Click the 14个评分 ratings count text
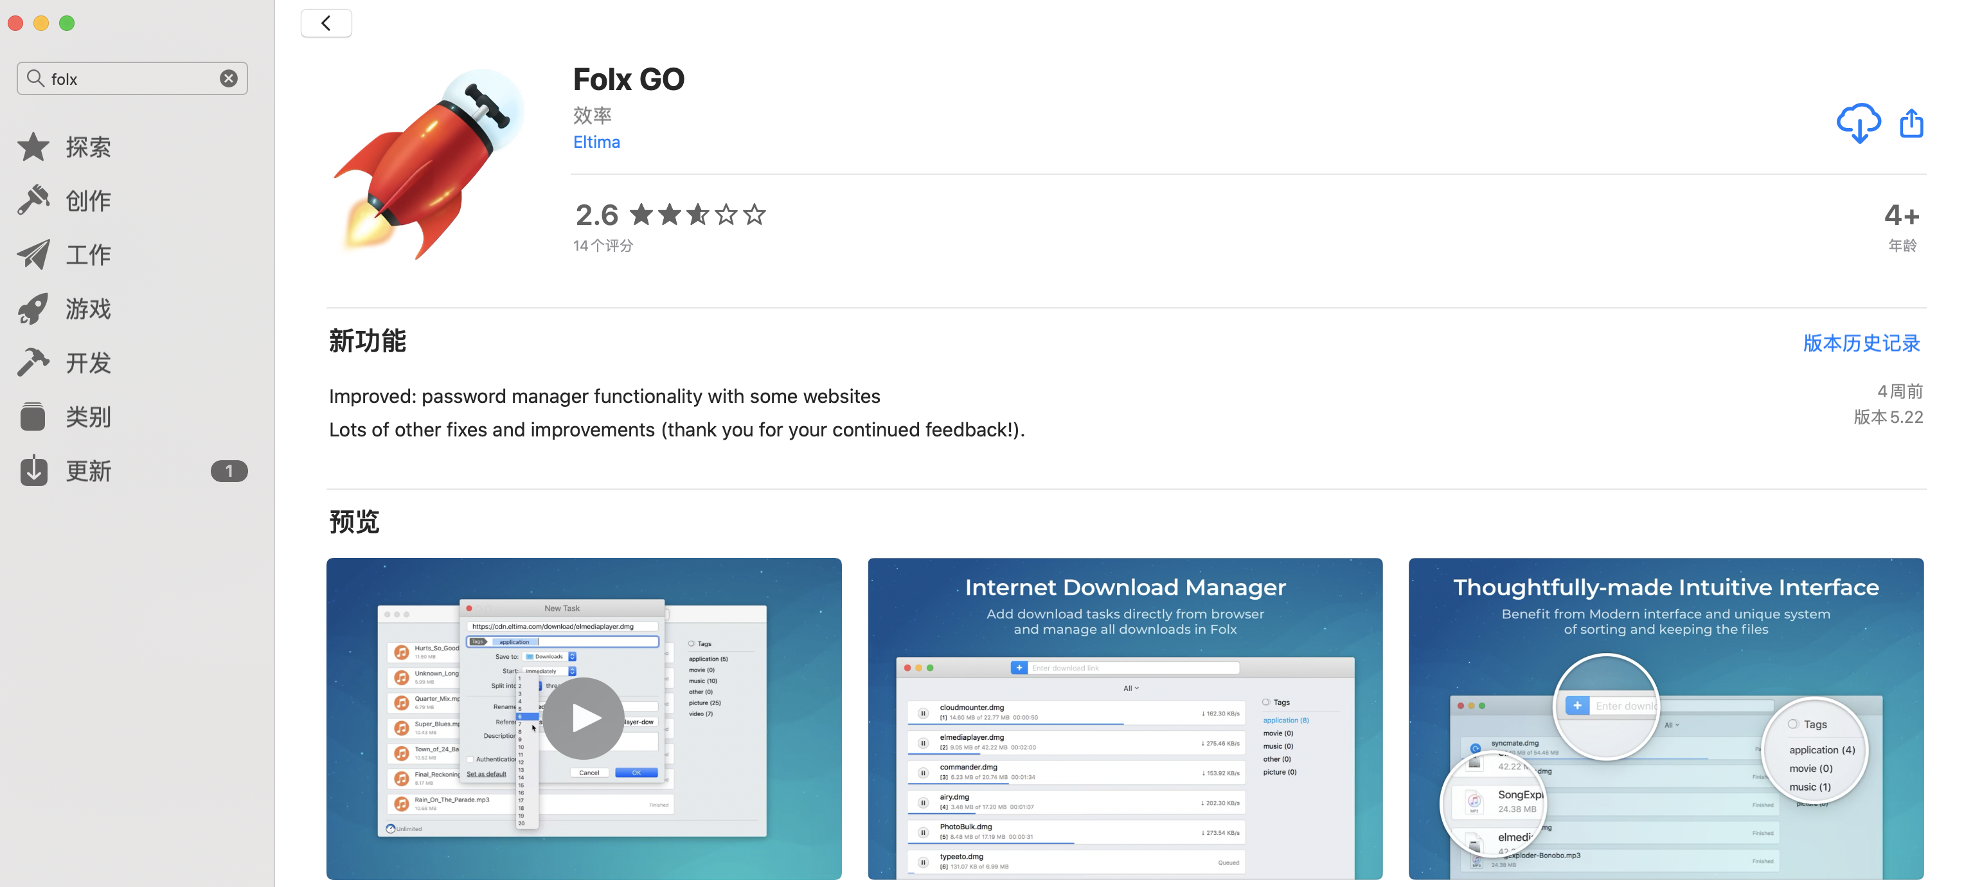1973x887 pixels. click(x=603, y=245)
